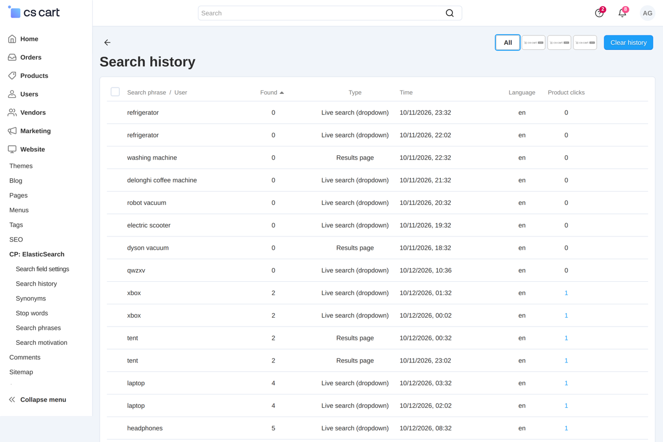
Task: Open the AG user account avatar
Action: point(648,13)
